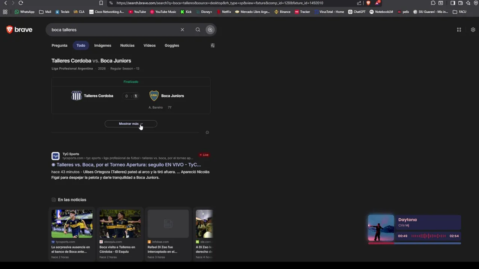Image resolution: width=479 pixels, height=269 pixels.
Task: Click the Daytona album cover art
Action: (x=381, y=228)
